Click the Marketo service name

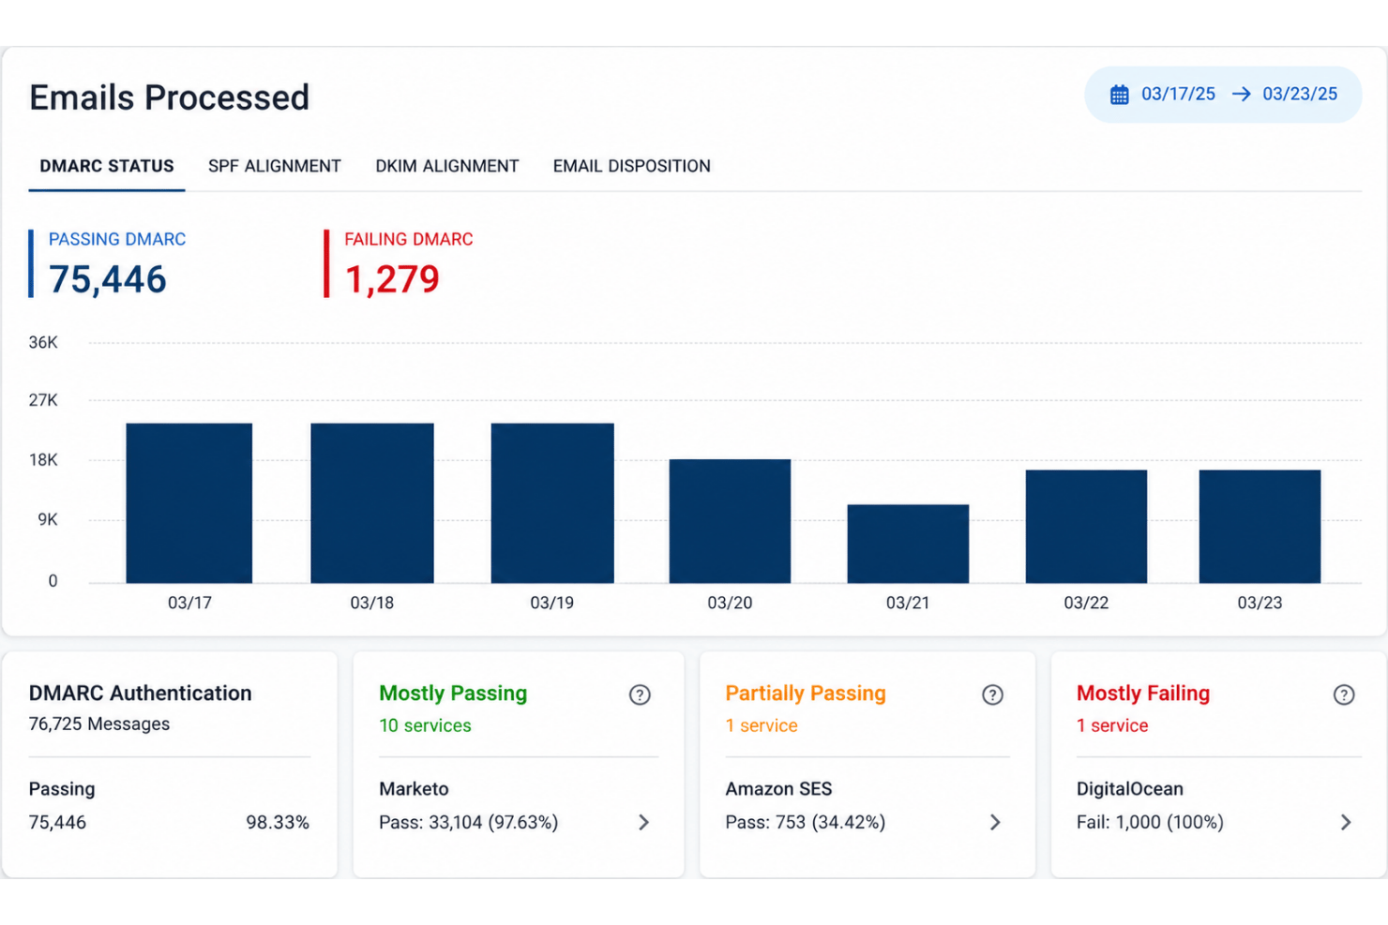414,789
